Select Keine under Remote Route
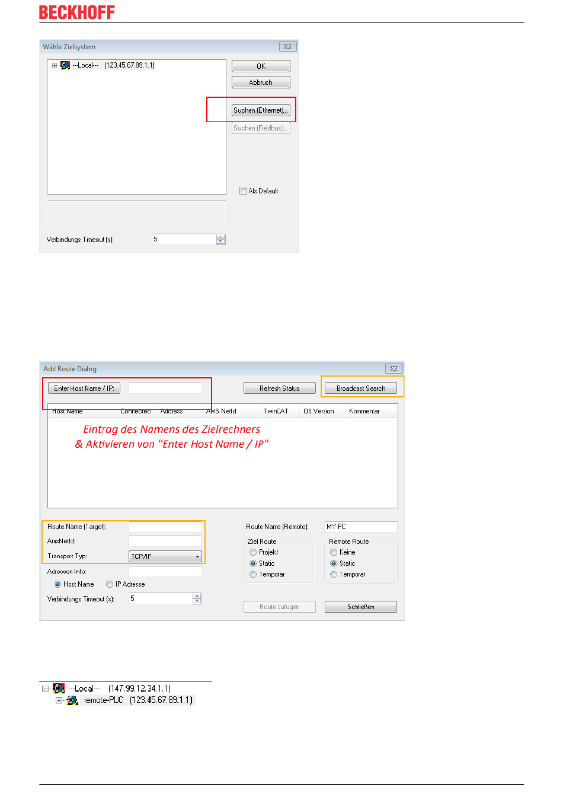 (334, 552)
